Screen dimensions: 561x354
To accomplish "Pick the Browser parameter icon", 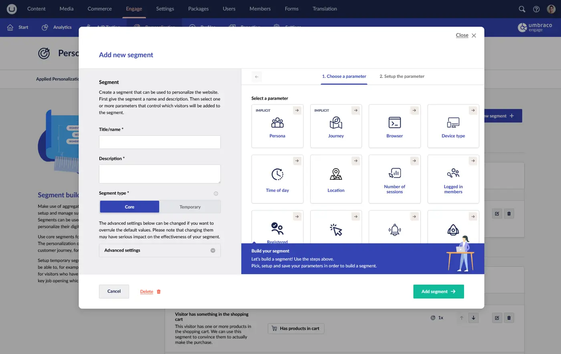I will pyautogui.click(x=394, y=123).
